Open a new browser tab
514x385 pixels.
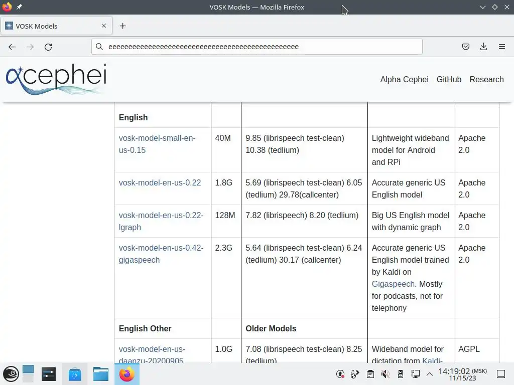122,26
